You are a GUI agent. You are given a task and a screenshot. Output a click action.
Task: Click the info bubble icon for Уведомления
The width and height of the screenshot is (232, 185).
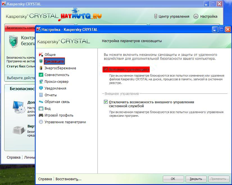(41, 88)
